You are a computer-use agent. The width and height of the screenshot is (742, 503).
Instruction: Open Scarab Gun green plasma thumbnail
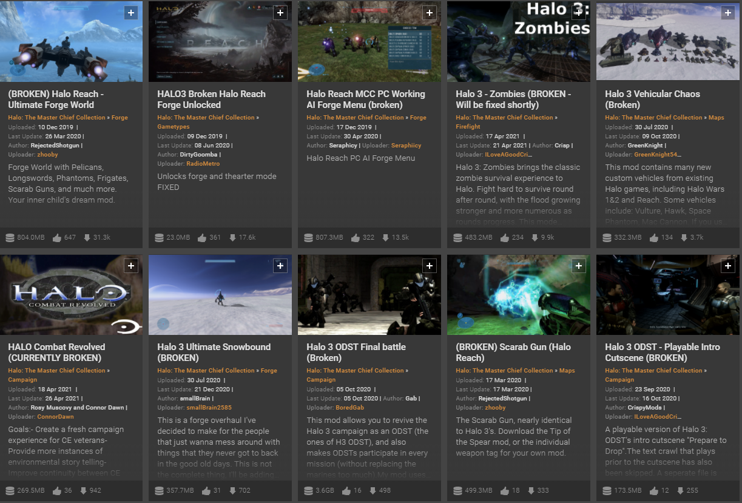[x=519, y=295]
